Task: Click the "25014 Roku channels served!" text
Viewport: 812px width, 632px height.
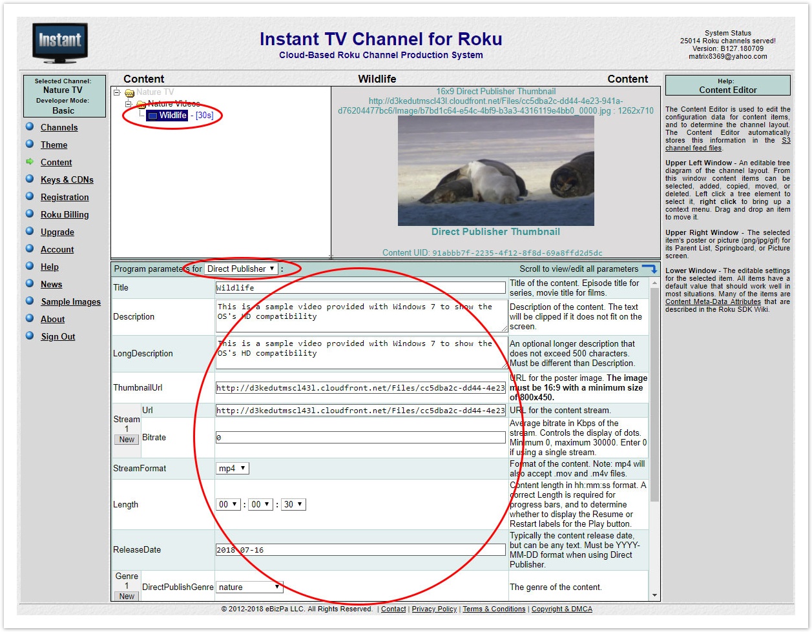Action: [728, 41]
